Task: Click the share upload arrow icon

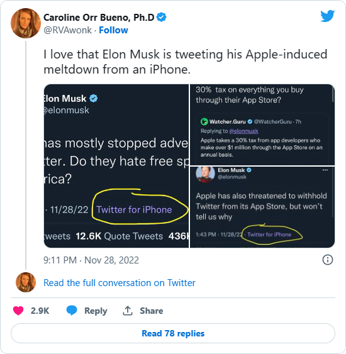Action: coord(128,311)
